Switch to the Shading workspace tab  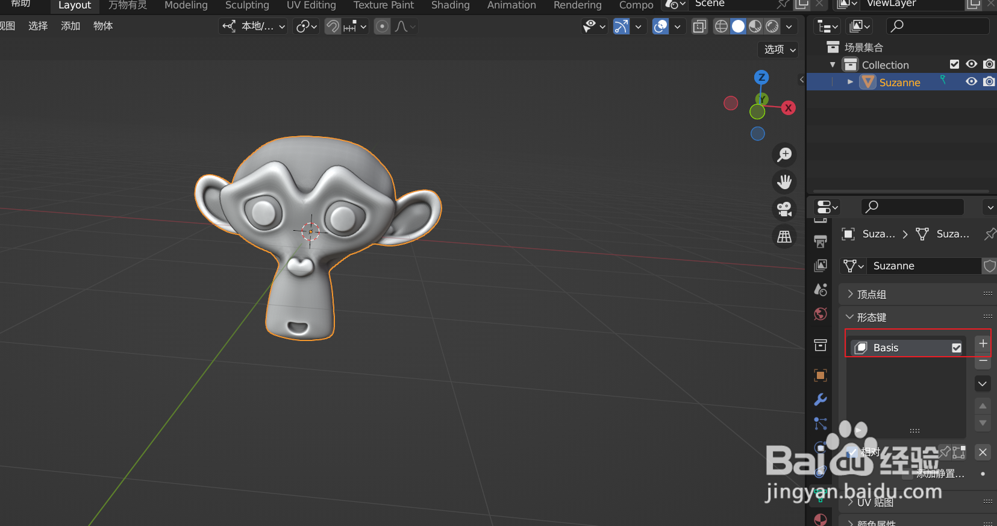450,5
